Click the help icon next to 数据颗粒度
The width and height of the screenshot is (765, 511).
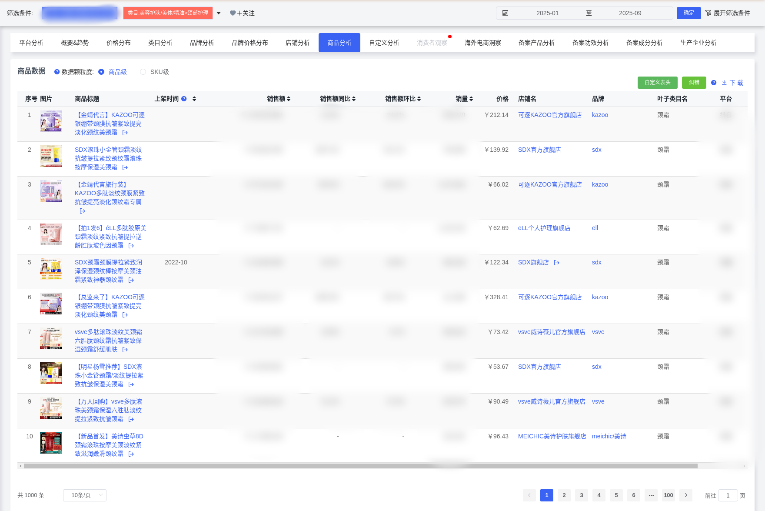pyautogui.click(x=57, y=72)
